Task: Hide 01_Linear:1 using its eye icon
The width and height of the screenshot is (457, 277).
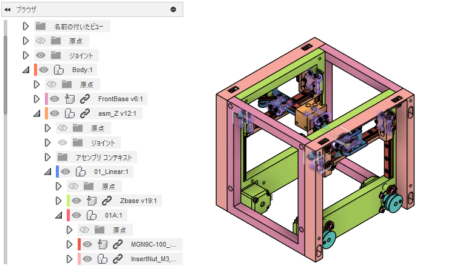Action: [x=66, y=172]
